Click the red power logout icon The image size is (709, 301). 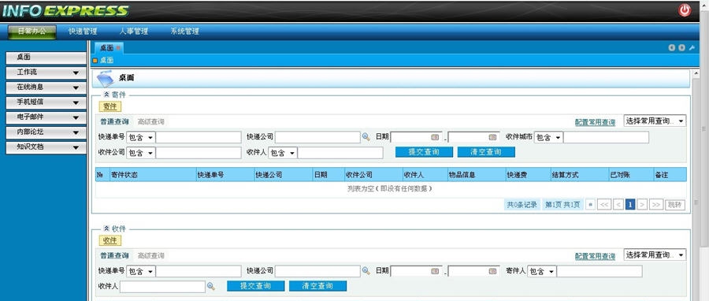685,10
